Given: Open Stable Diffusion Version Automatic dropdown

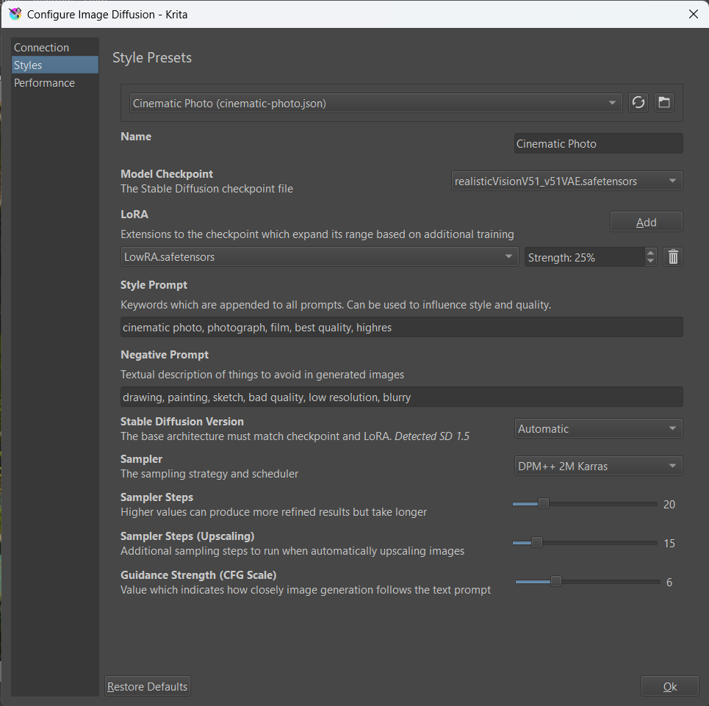Looking at the screenshot, I should click(x=598, y=428).
